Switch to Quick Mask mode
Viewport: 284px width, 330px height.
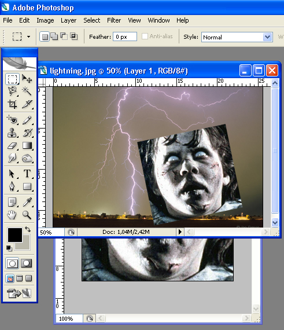coord(26,263)
